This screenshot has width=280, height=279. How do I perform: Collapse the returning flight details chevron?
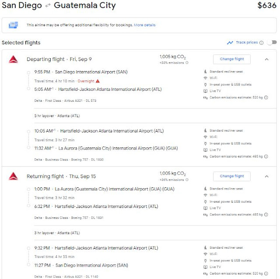(266, 176)
